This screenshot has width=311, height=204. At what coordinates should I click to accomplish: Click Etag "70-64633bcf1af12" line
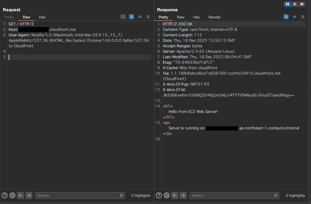pos(188,62)
